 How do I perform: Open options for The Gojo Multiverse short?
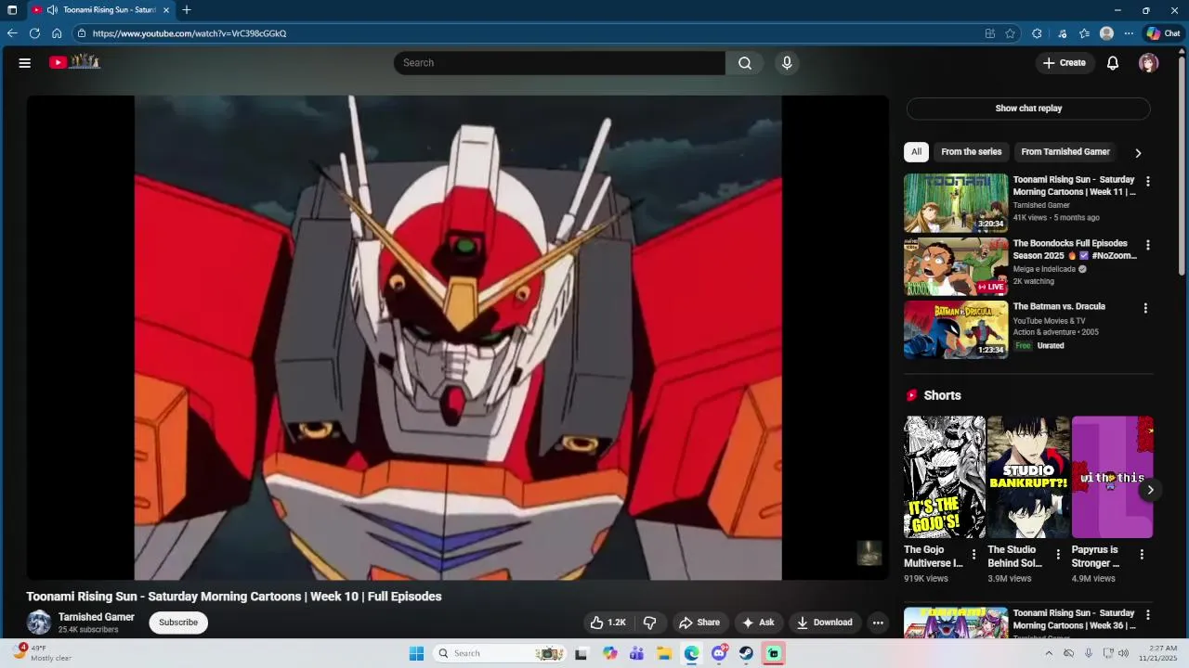click(x=973, y=555)
